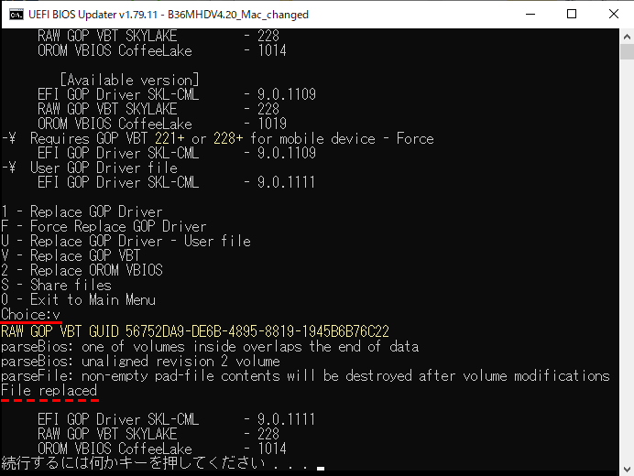Click the command prompt icon in title bar
The width and height of the screenshot is (634, 476).
pos(15,15)
